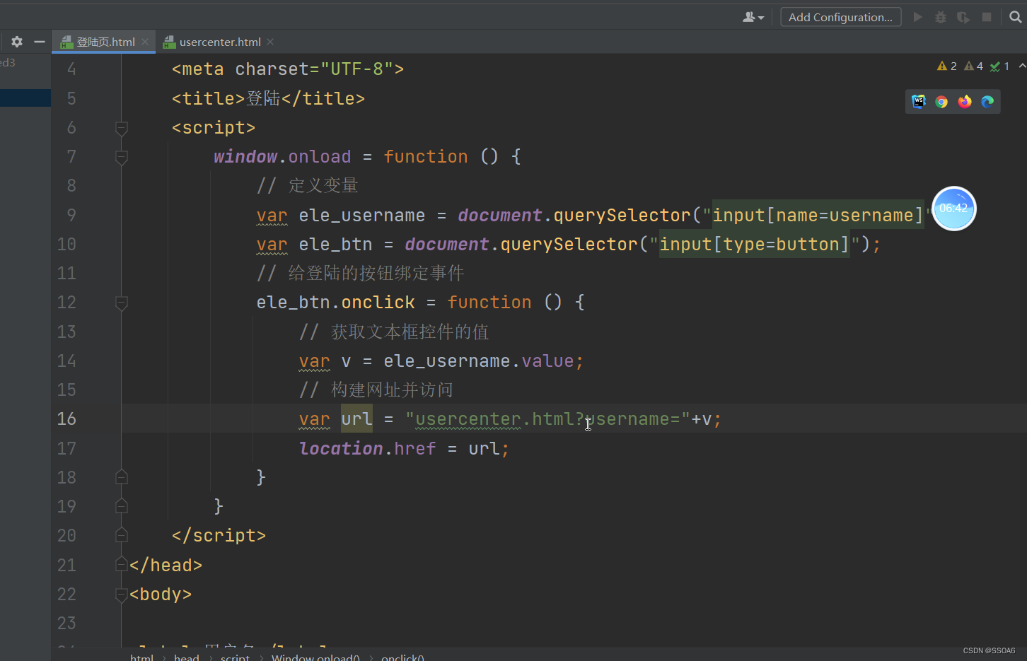Close the 登陆页.html tab
Screen dimensions: 1027x661
tap(145, 42)
